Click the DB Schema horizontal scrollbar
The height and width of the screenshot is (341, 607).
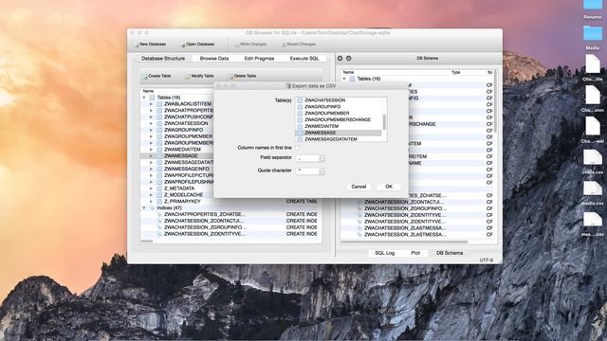(x=404, y=242)
